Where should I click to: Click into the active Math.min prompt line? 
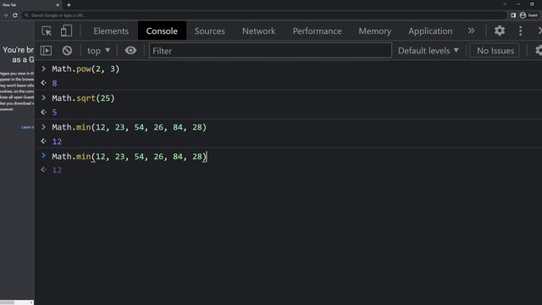[129, 157]
